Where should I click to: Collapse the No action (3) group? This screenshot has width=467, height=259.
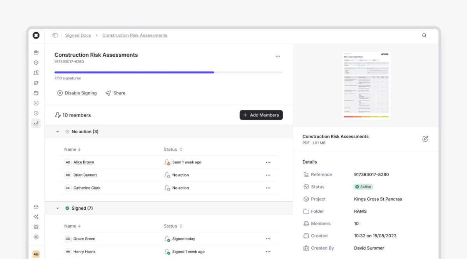tap(58, 132)
